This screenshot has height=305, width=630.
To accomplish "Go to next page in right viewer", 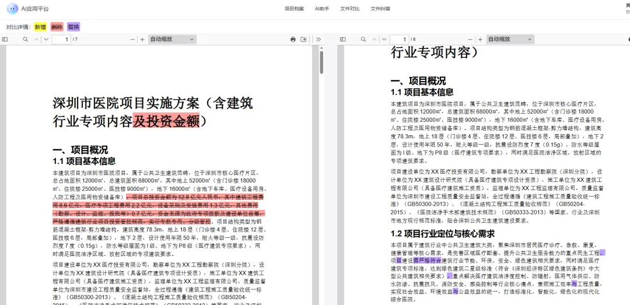I will click(384, 40).
